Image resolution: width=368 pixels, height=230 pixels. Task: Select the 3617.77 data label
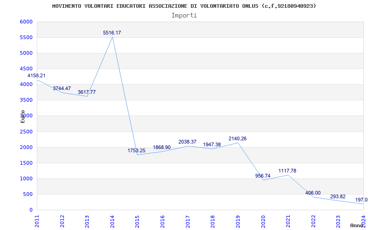pyautogui.click(x=86, y=92)
